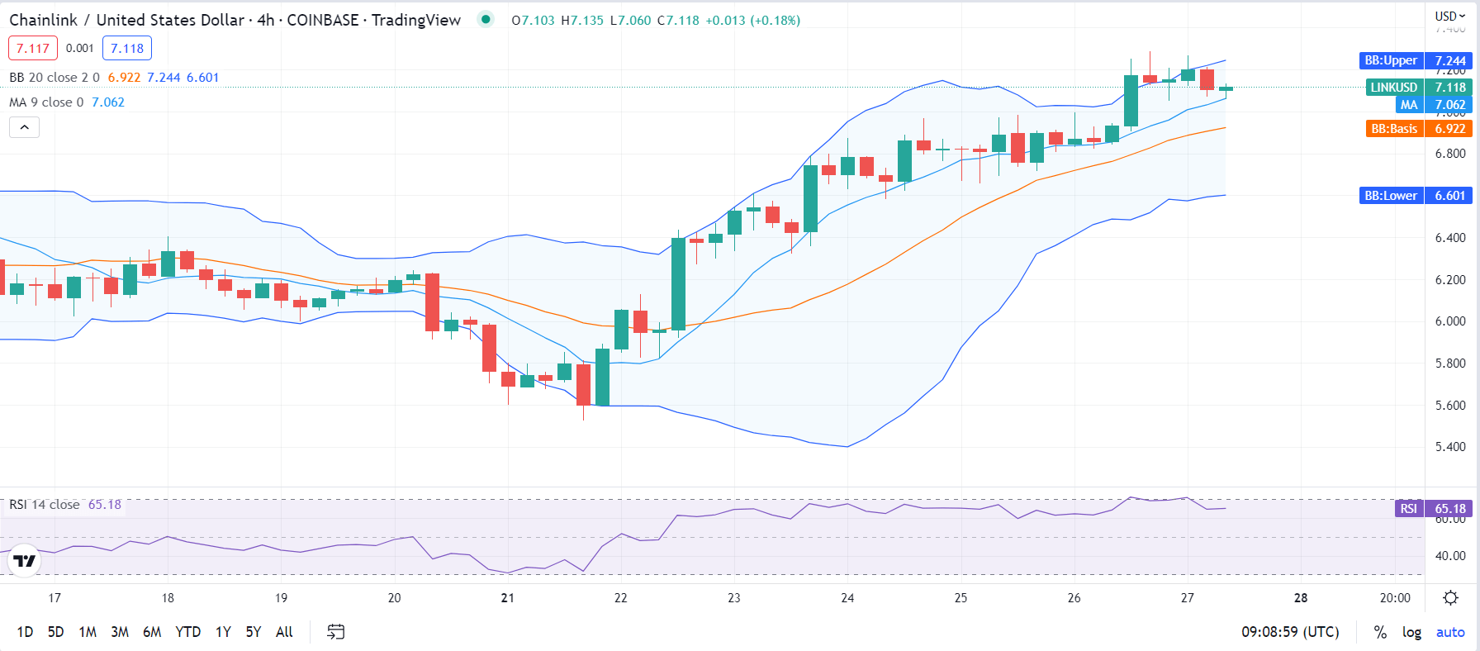Click the RSI 14 close indicator legend
The image size is (1480, 651).
pos(45,505)
